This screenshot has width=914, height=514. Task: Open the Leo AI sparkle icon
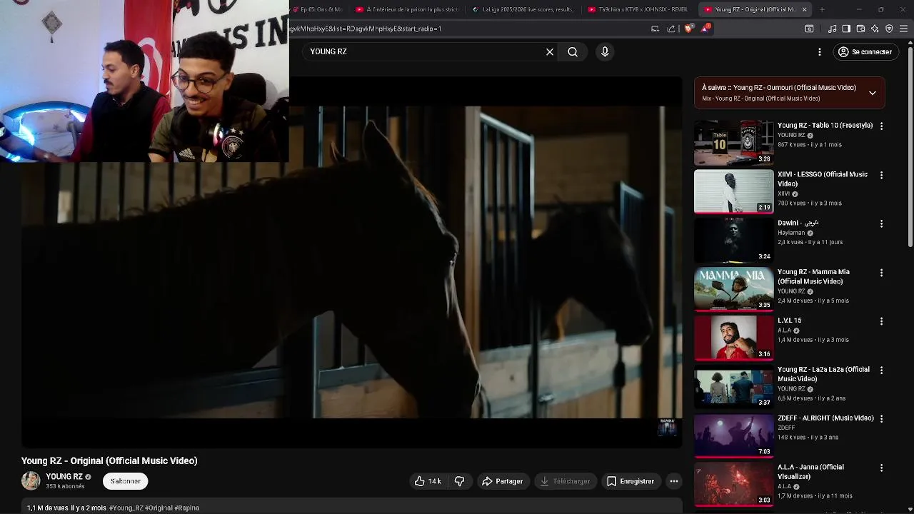click(875, 29)
